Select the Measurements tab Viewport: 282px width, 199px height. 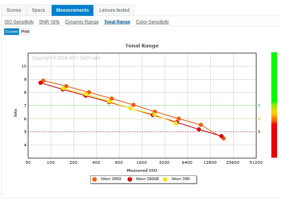coord(72,10)
